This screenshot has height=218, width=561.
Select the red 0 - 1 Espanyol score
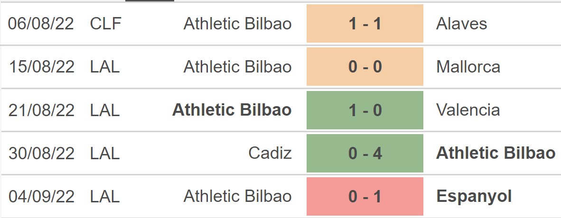(x=365, y=196)
